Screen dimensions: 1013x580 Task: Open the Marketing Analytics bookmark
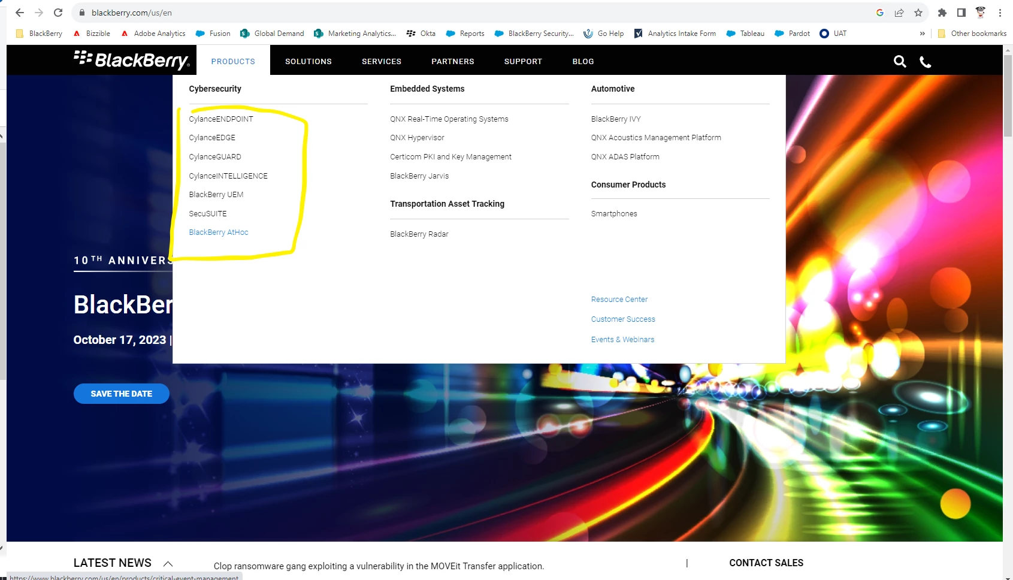[355, 34]
